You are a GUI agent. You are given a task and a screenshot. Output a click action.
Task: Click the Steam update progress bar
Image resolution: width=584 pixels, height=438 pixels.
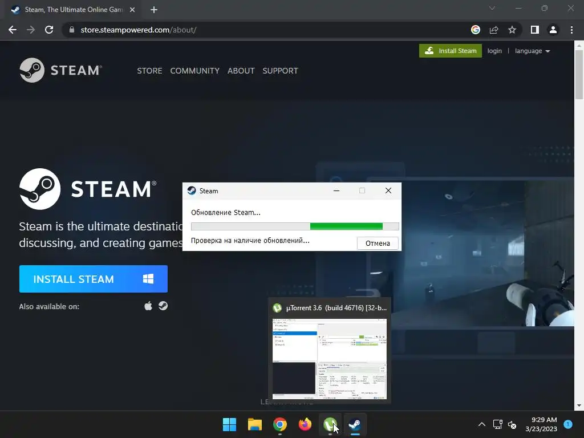pyautogui.click(x=295, y=226)
